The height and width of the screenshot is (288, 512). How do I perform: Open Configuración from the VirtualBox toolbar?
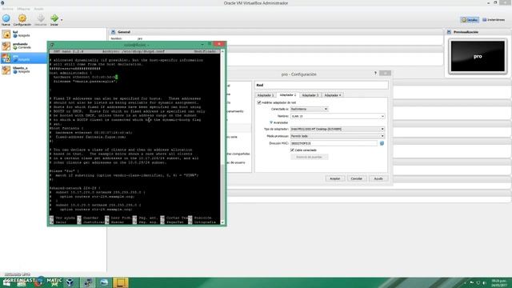(x=22, y=19)
